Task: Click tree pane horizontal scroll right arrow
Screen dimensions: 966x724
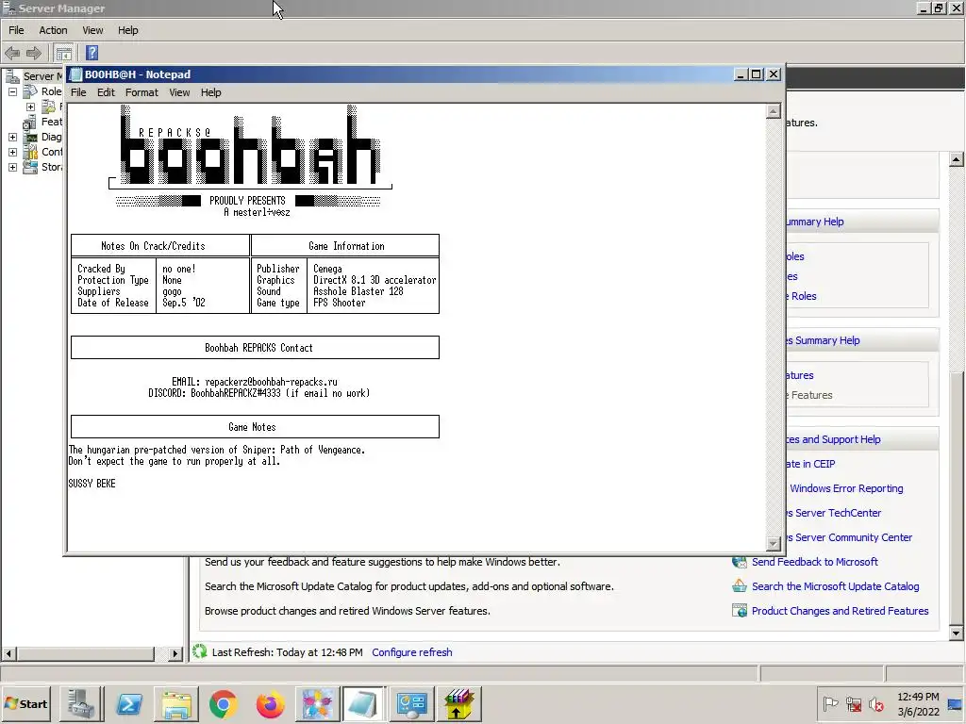Action: coord(175,653)
